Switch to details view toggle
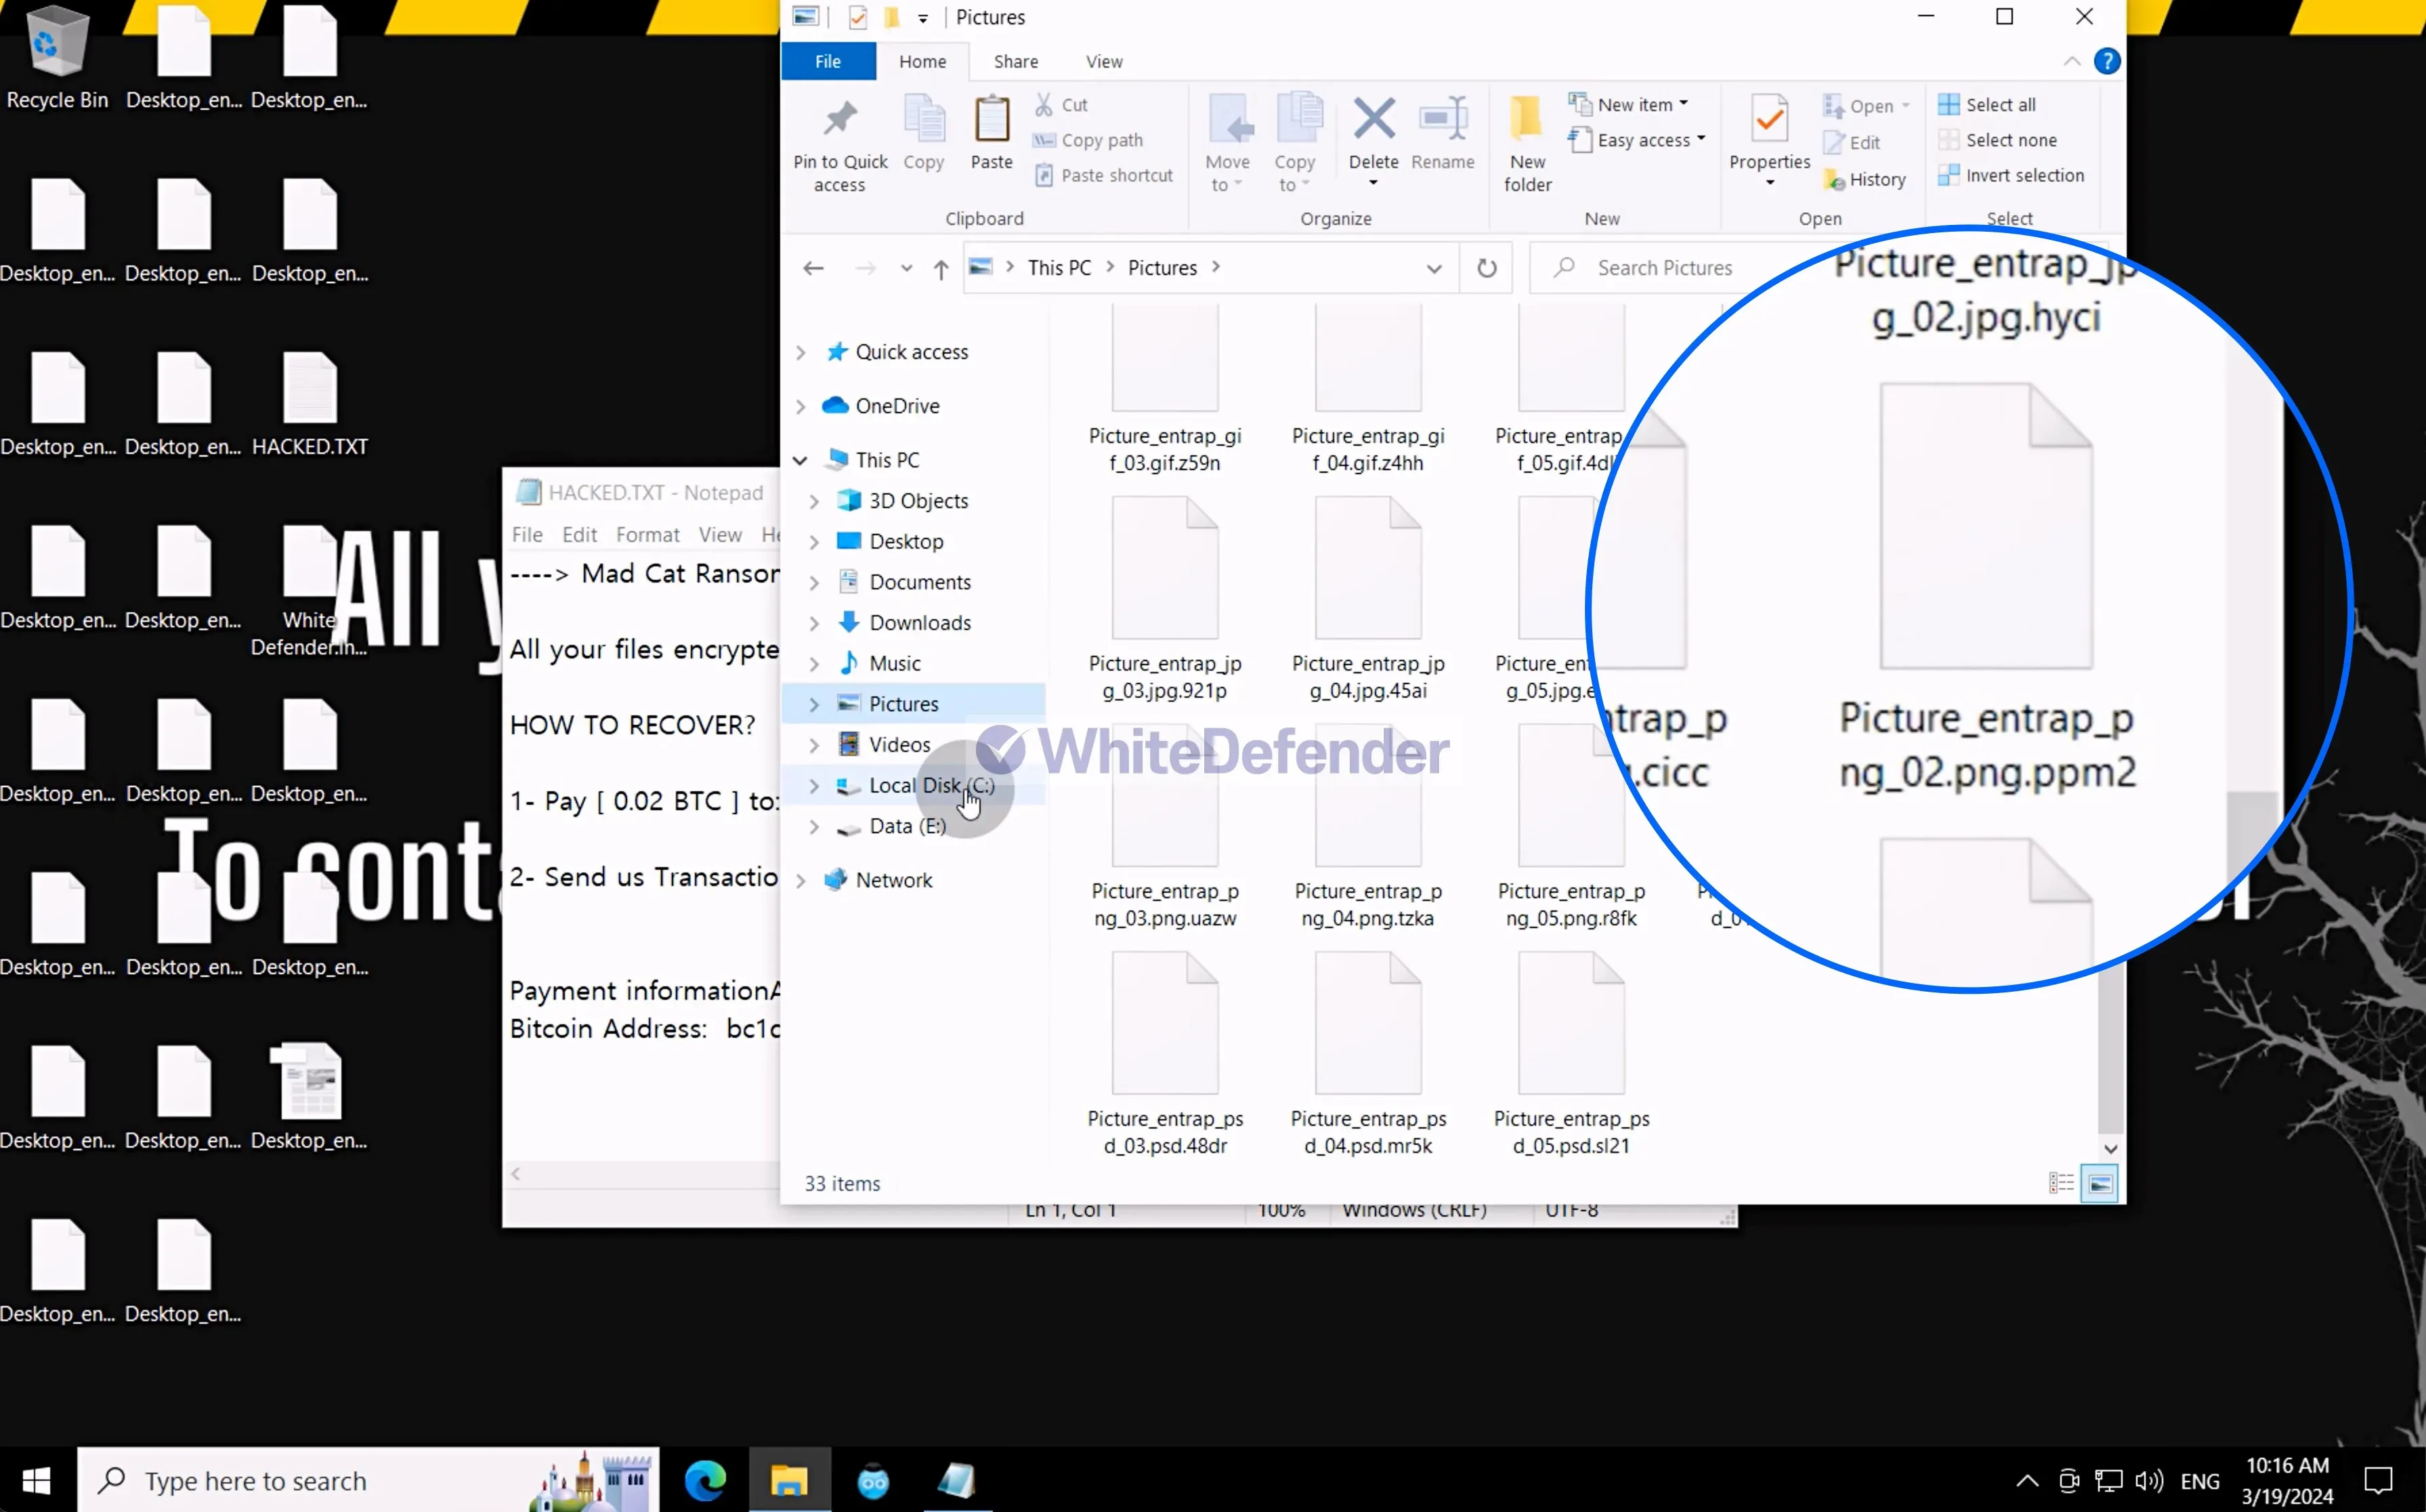The width and height of the screenshot is (2426, 1512). (2060, 1184)
